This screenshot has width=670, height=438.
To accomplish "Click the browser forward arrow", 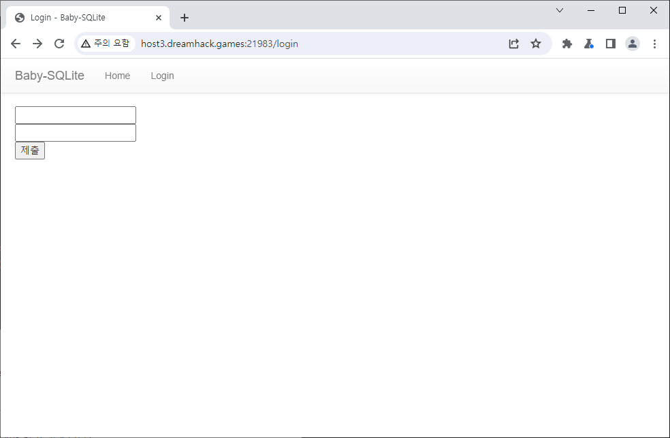I will (37, 44).
